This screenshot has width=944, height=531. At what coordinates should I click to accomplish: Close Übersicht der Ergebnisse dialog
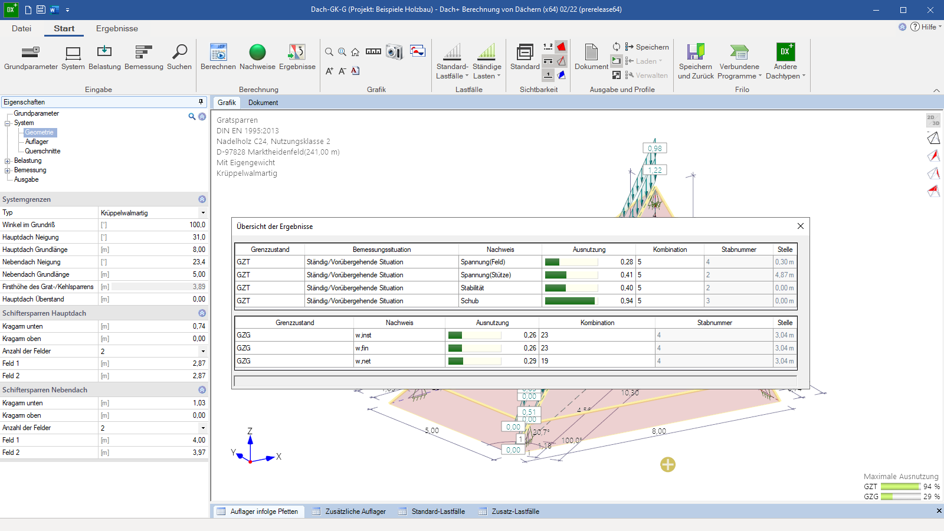[801, 226]
